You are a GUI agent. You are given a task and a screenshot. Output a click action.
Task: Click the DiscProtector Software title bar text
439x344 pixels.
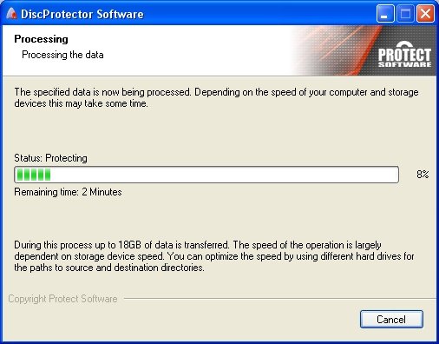[x=82, y=14]
